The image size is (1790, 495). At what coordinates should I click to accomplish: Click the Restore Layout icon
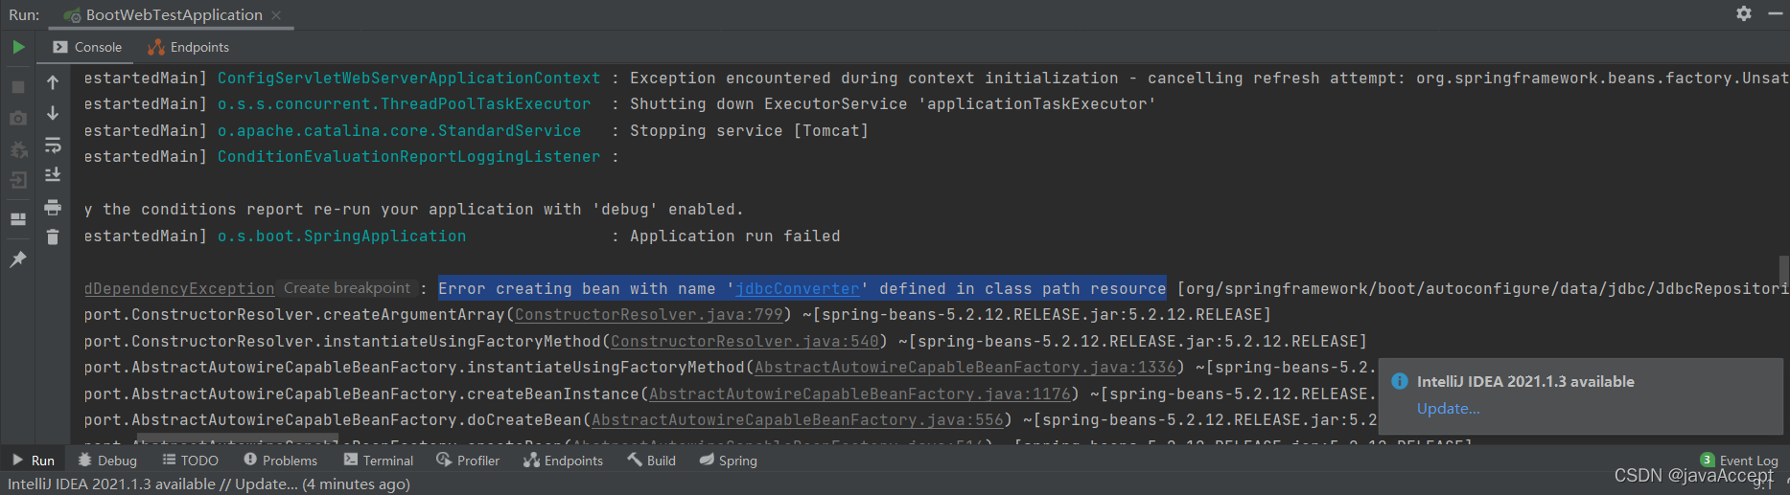coord(18,219)
